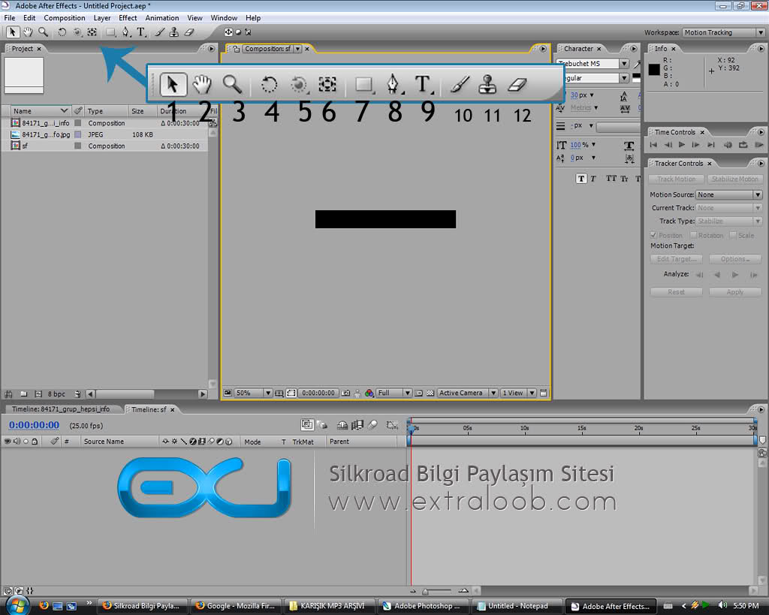
Task: Select the Pen tool in the top toolbar
Action: 126,32
